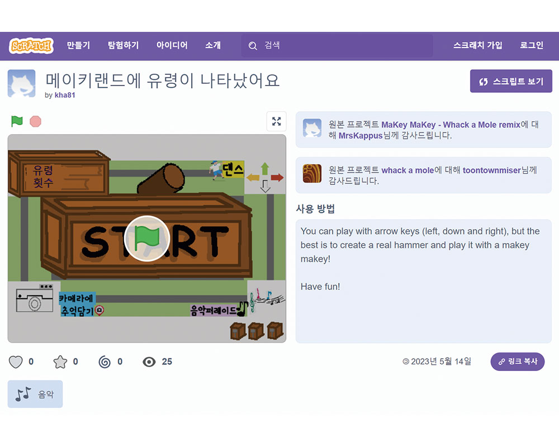Click the 링크 복사 button
Screen dimensions: 559x447
coord(518,362)
